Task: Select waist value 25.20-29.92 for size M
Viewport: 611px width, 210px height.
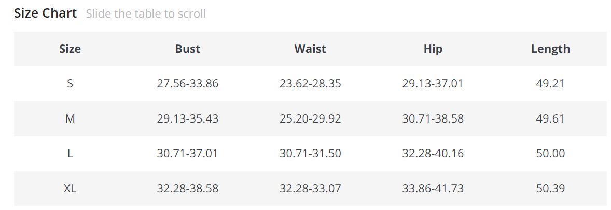Action: (x=310, y=118)
